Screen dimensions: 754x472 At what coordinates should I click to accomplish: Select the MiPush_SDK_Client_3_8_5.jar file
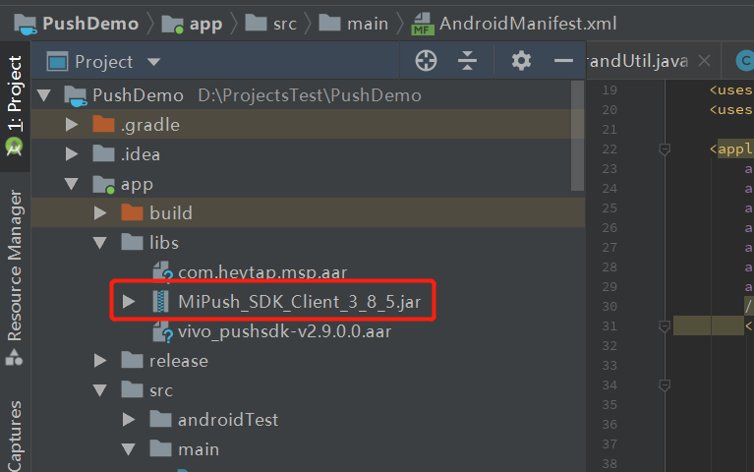point(299,302)
